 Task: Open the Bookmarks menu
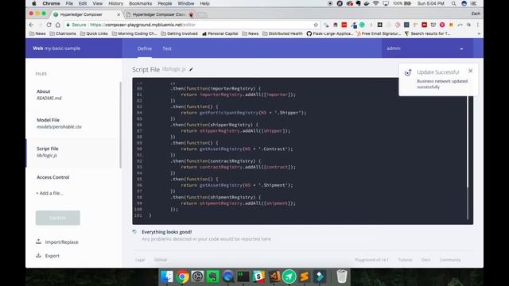(x=140, y=3)
